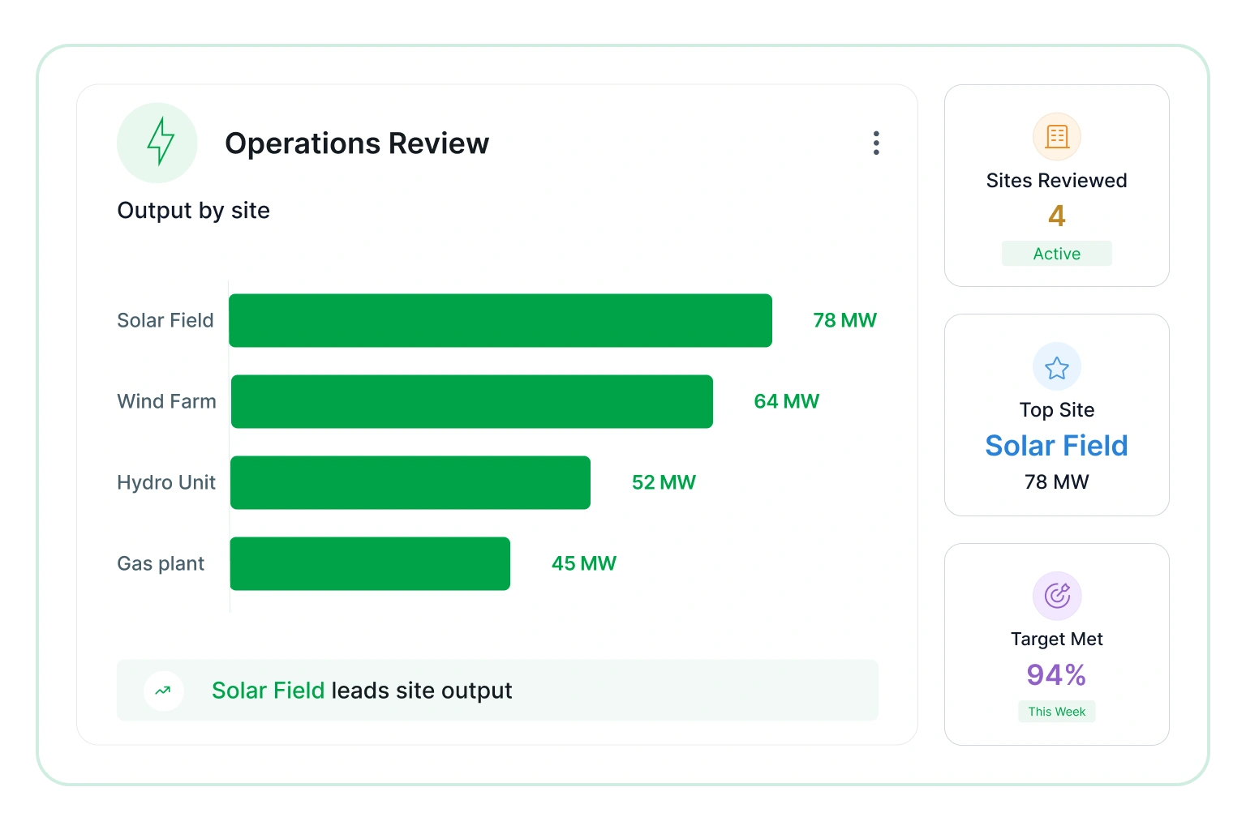Select the Solar Field output bar

click(x=501, y=320)
